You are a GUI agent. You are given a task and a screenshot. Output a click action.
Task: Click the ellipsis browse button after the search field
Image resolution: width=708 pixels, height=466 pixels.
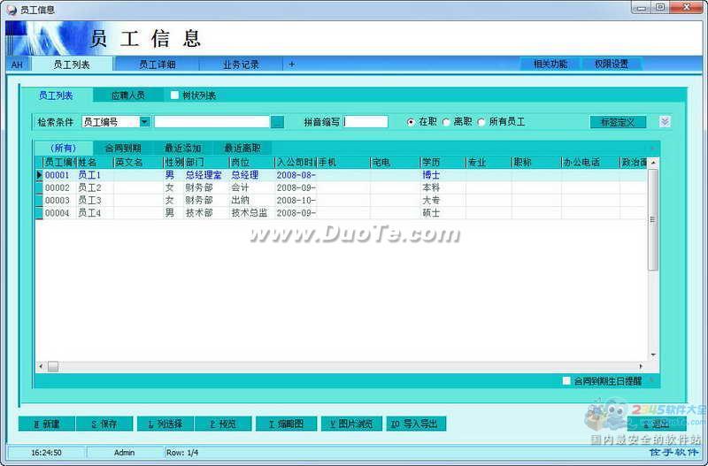pyautogui.click(x=277, y=122)
